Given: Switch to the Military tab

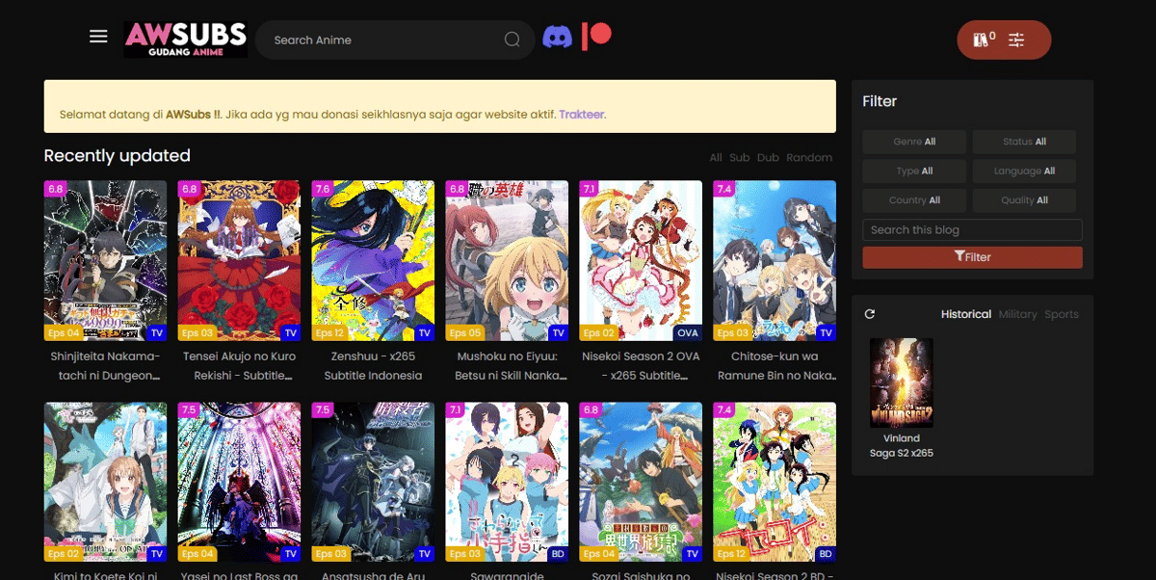Looking at the screenshot, I should 1019,313.
